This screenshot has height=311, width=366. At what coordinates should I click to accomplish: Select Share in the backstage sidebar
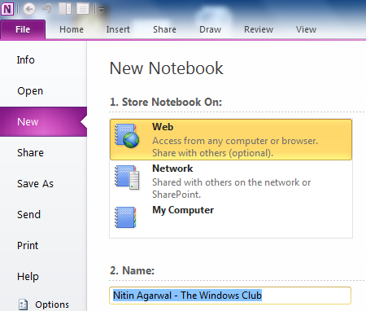point(30,152)
